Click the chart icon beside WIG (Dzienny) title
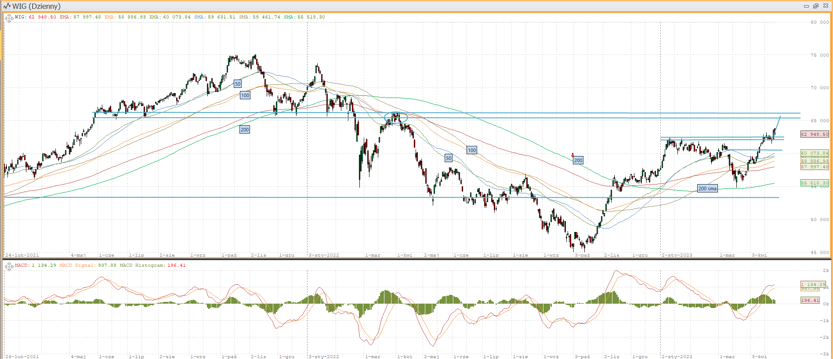Image resolution: width=833 pixels, height=359 pixels. pos(6,6)
